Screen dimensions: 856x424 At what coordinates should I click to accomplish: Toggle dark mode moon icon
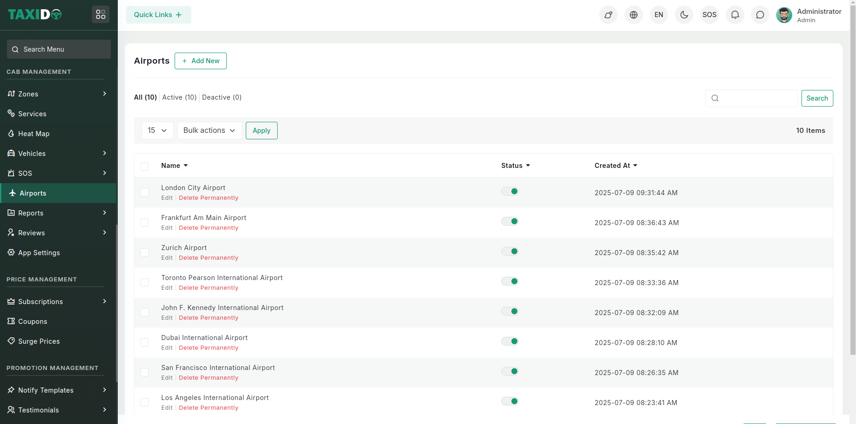(x=684, y=15)
